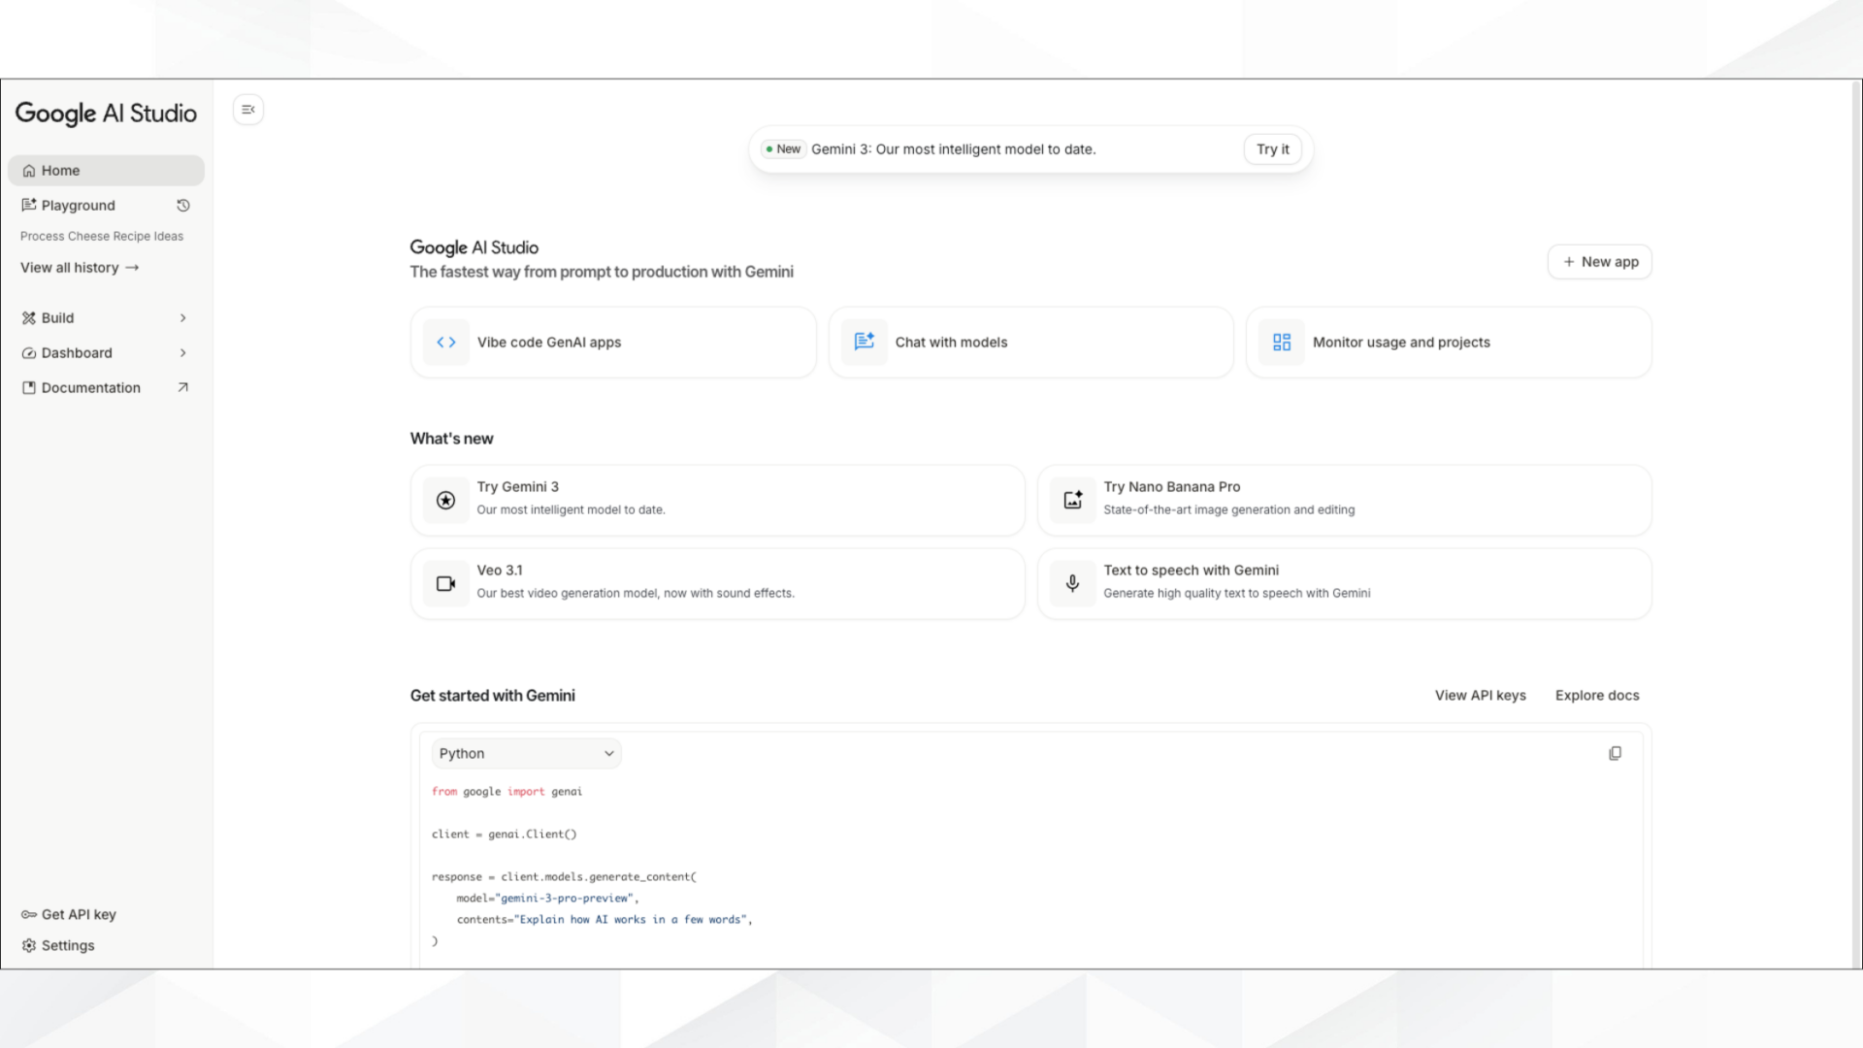
Task: Click the Veo 3.1 video icon
Action: click(x=445, y=583)
